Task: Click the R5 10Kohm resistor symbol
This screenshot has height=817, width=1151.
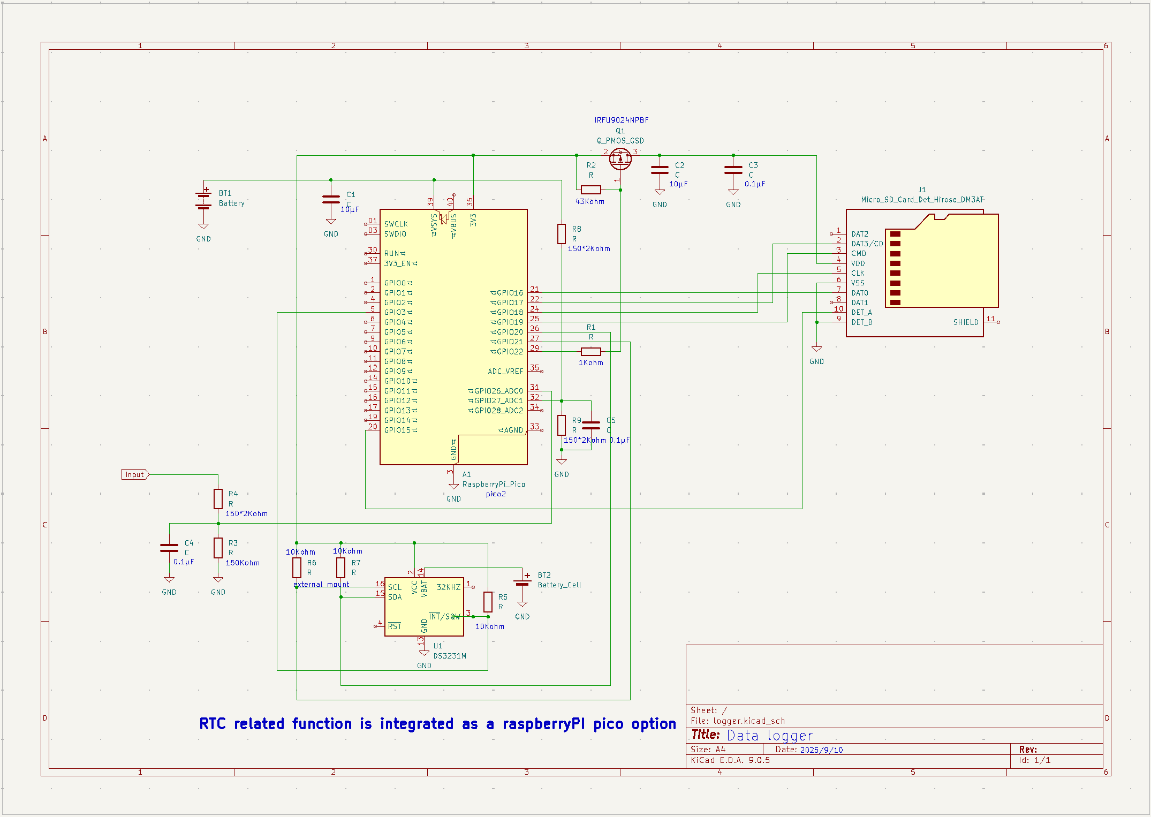Action: pos(488,602)
